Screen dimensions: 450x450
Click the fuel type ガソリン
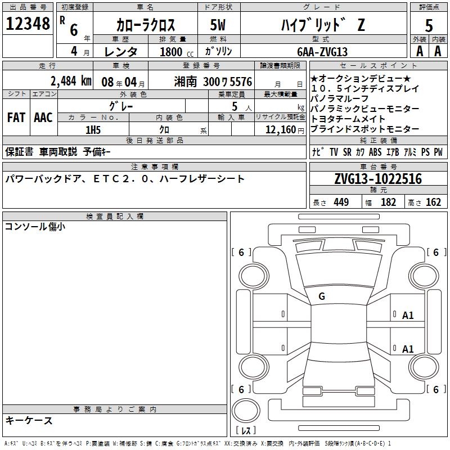[x=218, y=51]
